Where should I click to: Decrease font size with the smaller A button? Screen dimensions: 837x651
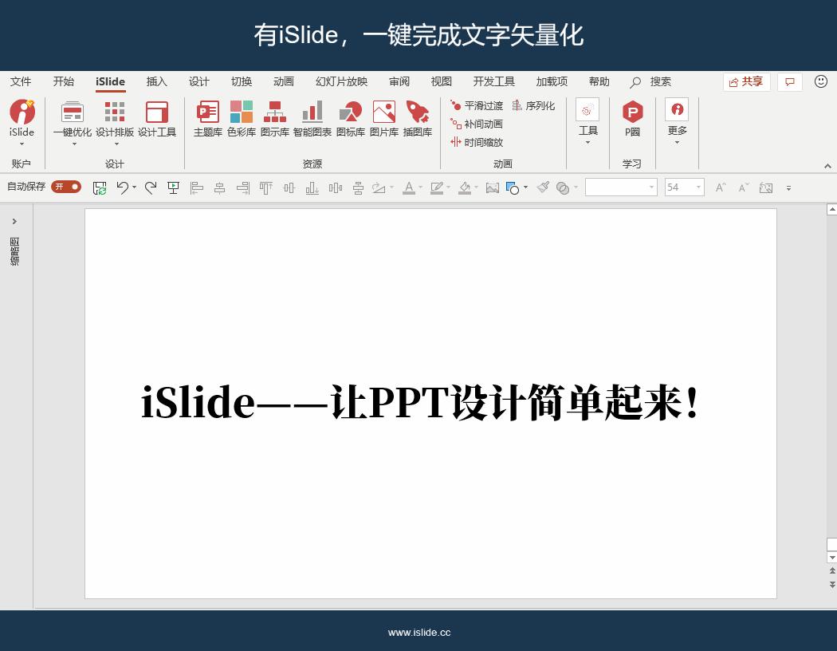pos(744,187)
